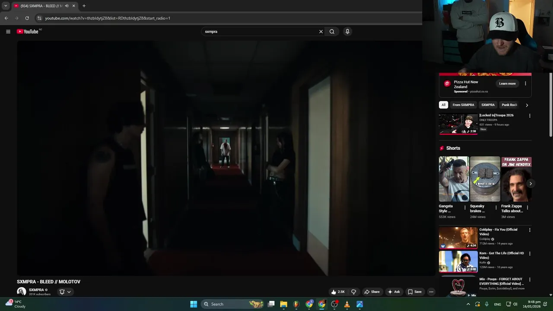
Task: Save the video to a playlist
Action: 415,292
